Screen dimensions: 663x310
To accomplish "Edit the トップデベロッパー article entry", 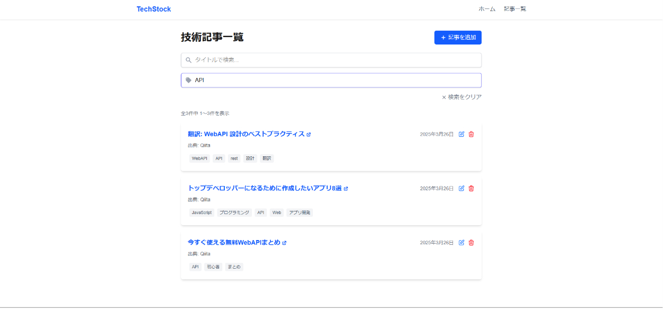I will [x=461, y=188].
